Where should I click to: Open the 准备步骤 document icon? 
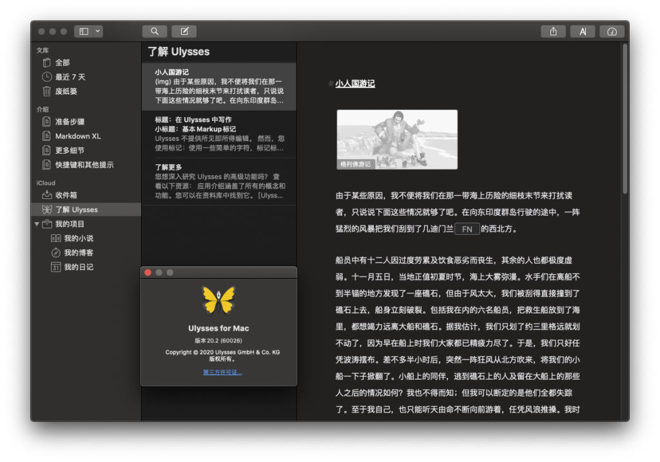(46, 122)
